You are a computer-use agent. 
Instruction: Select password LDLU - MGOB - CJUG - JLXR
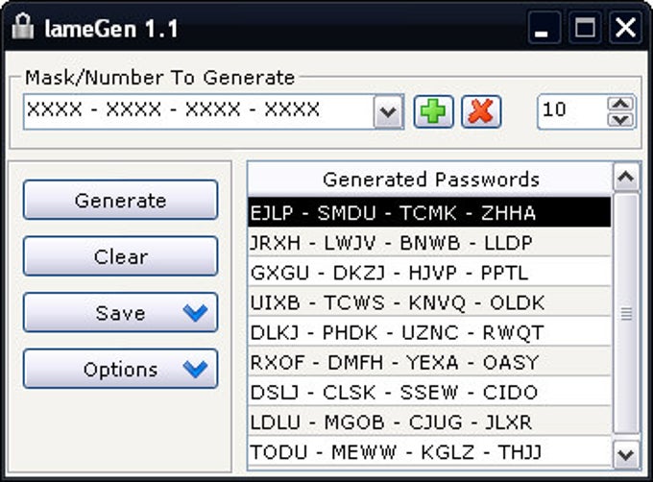(x=430, y=422)
